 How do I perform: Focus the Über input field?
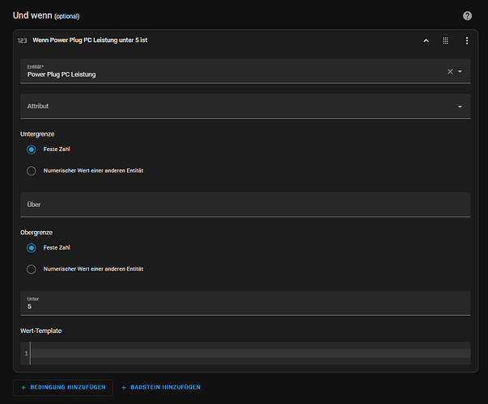tap(245, 204)
